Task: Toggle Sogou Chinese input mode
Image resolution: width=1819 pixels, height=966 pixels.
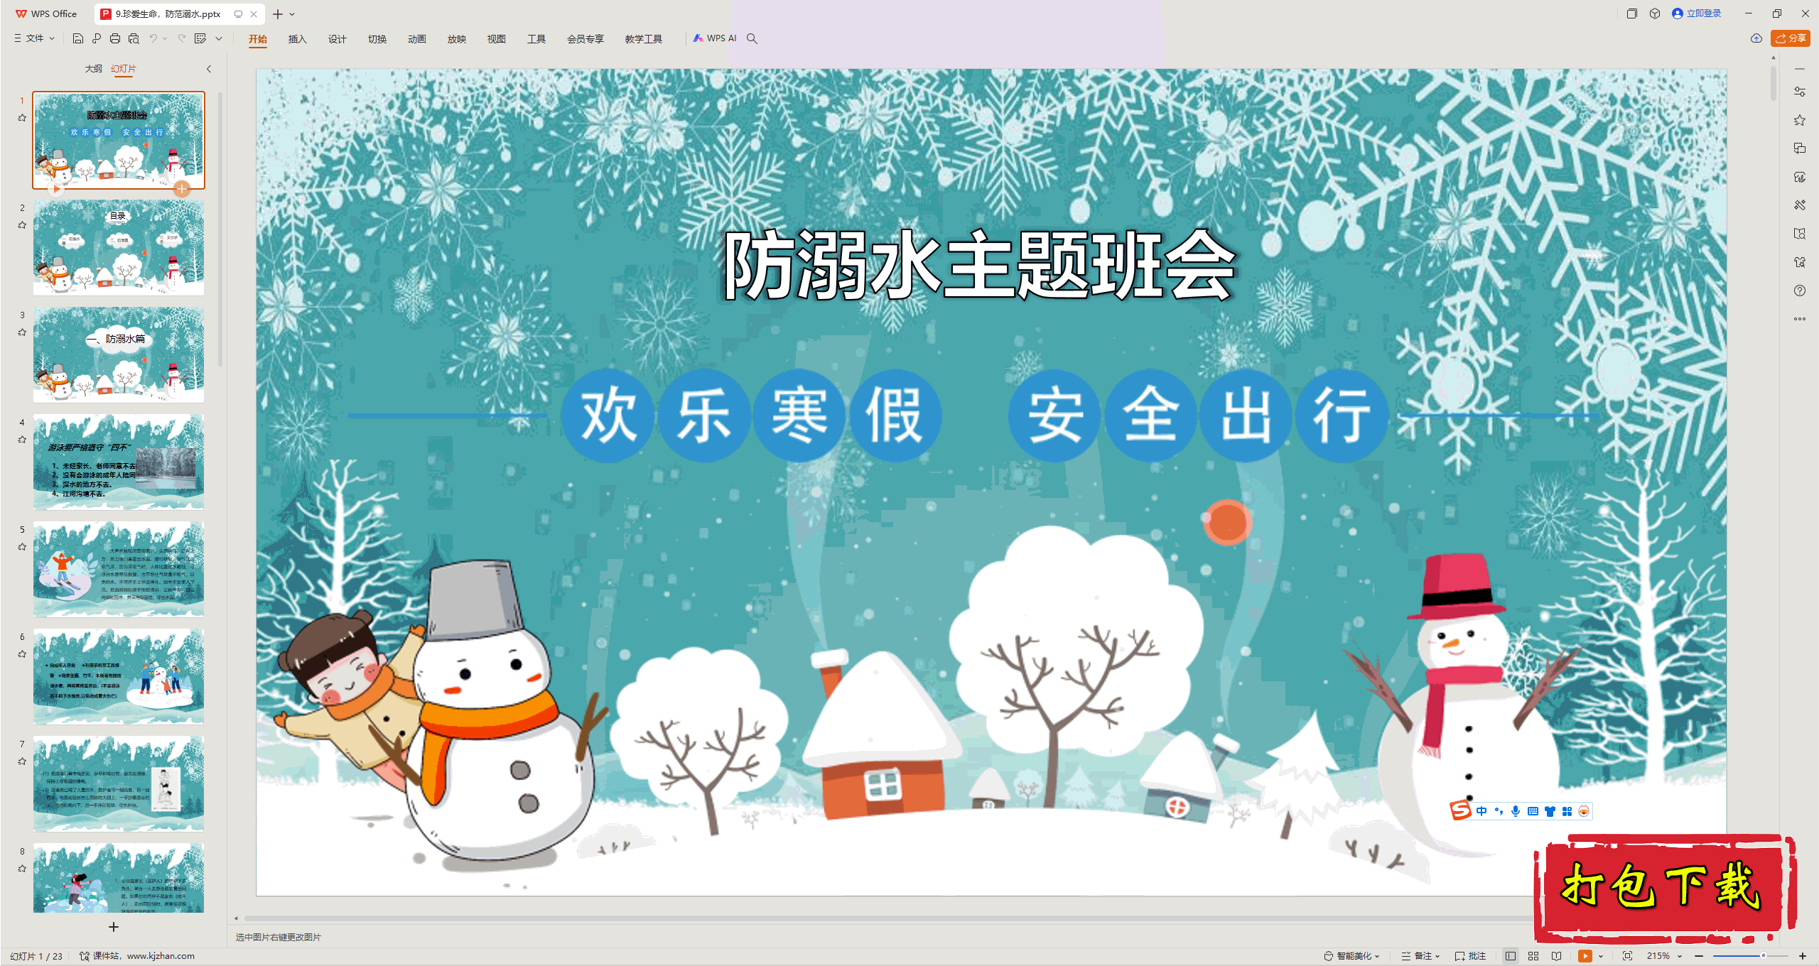Action: (x=1481, y=811)
